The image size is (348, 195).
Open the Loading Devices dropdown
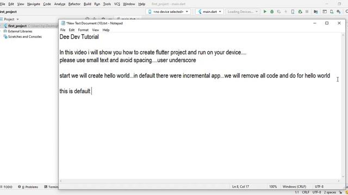(243, 11)
